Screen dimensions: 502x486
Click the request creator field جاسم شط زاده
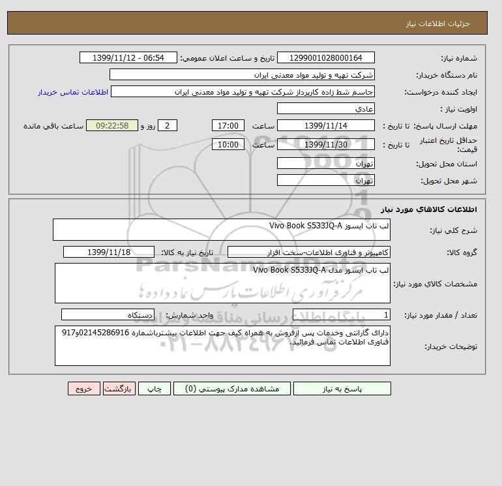(x=243, y=91)
